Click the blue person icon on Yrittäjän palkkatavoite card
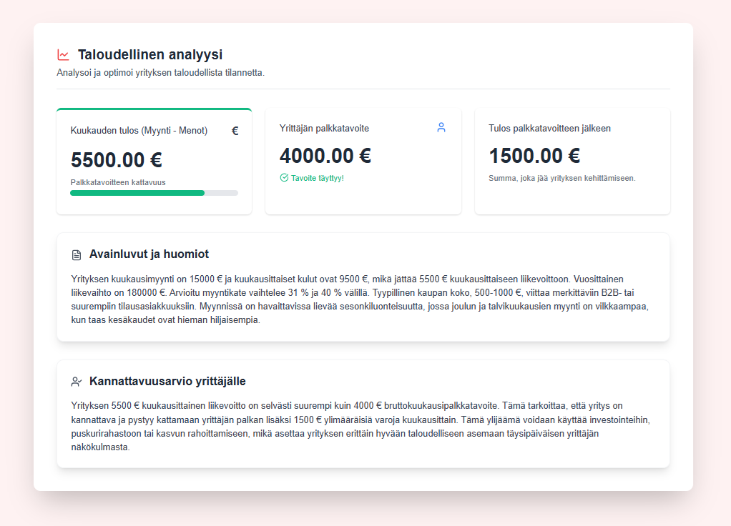The width and height of the screenshot is (731, 526). click(442, 126)
